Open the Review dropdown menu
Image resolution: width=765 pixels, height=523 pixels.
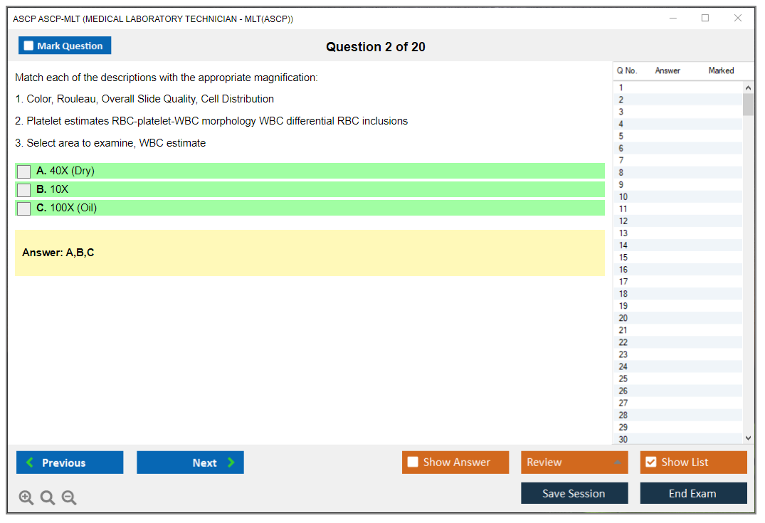pos(574,463)
